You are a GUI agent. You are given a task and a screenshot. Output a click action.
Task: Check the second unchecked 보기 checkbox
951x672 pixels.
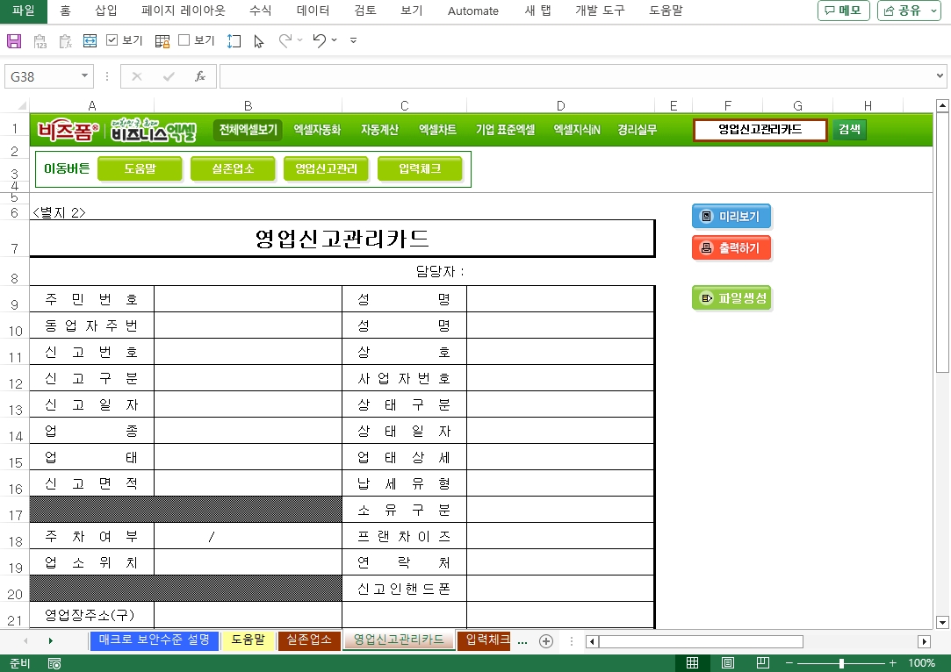pyautogui.click(x=184, y=40)
